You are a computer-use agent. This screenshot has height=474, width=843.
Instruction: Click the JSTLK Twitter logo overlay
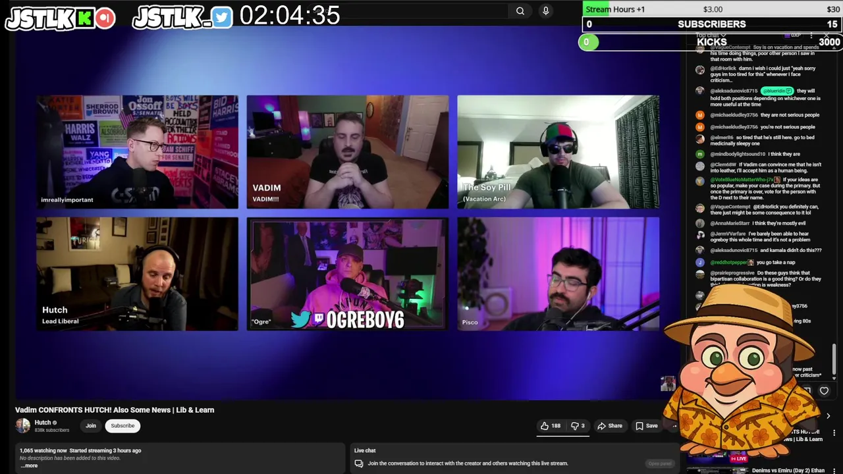(x=182, y=18)
